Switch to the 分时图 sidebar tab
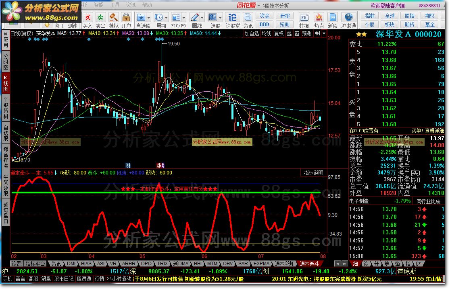The width and height of the screenshot is (450, 289). [6, 61]
